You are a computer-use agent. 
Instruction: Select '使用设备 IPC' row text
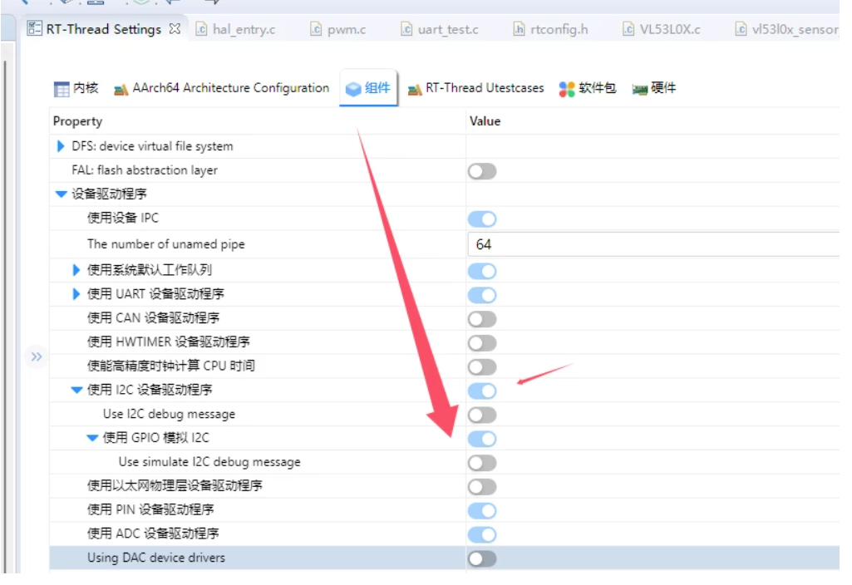coord(123,218)
